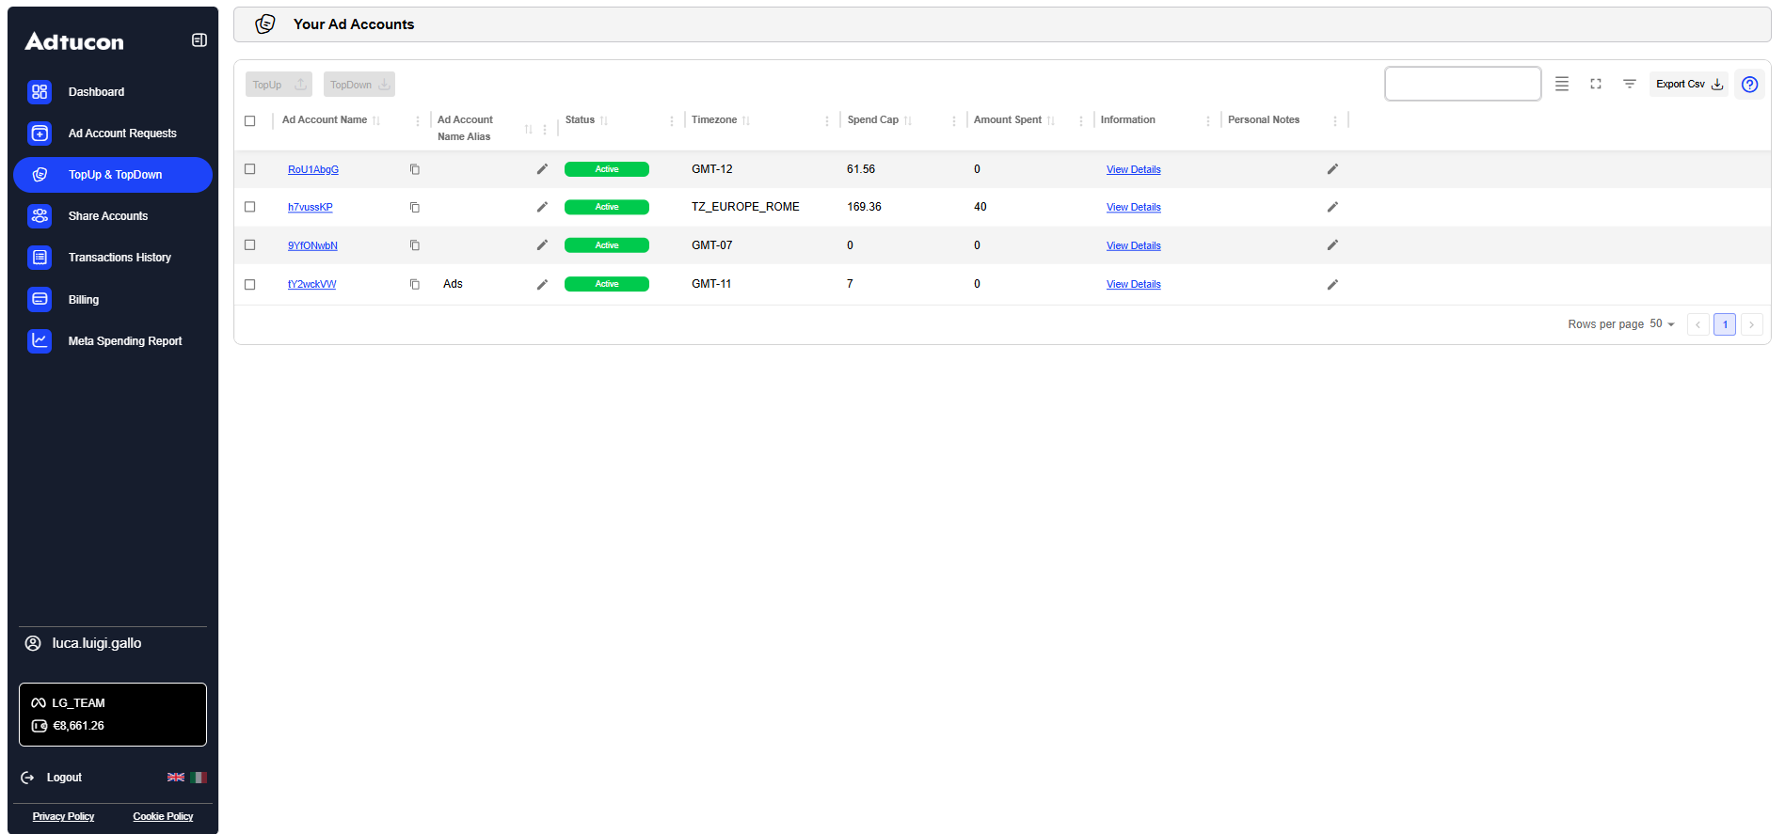Click the search input field
This screenshot has width=1785, height=834.
[1462, 85]
